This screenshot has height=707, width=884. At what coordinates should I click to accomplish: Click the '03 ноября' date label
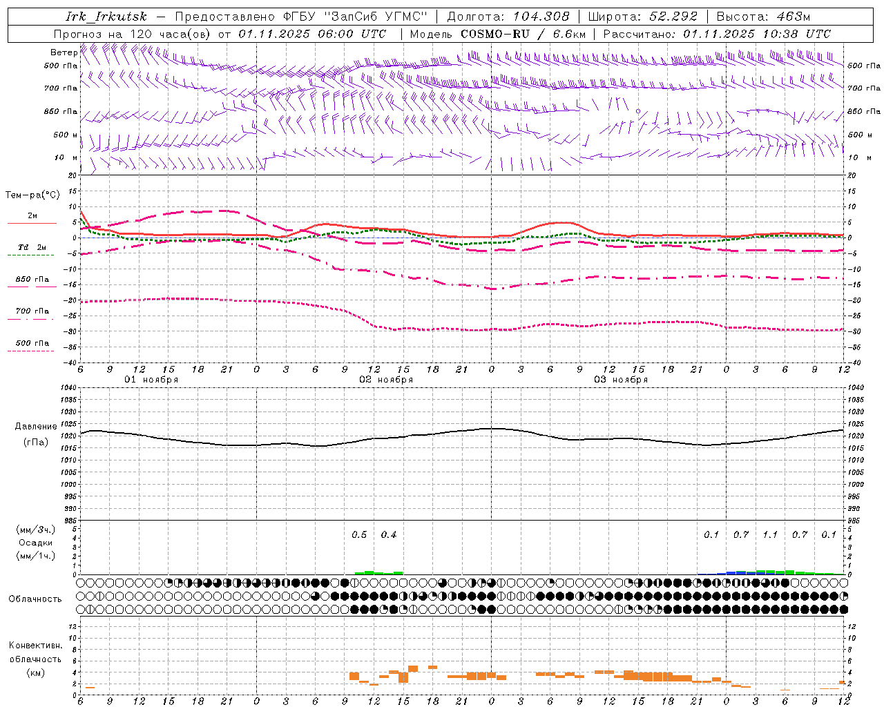621,380
